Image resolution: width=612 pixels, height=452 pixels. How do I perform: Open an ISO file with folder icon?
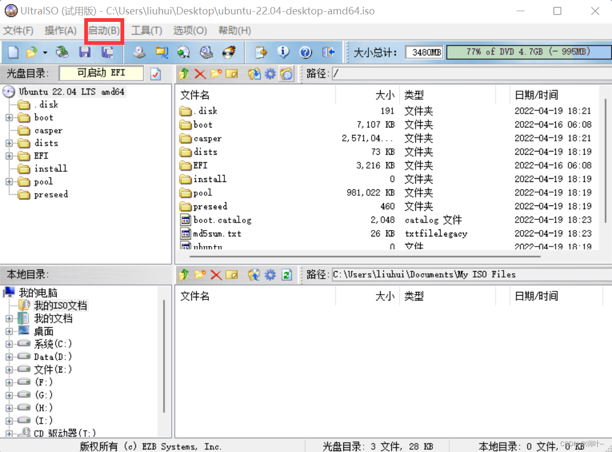point(31,52)
